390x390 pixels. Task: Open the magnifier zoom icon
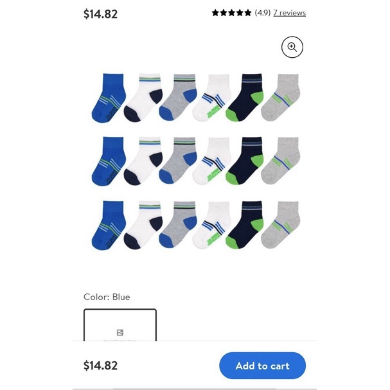[292, 47]
